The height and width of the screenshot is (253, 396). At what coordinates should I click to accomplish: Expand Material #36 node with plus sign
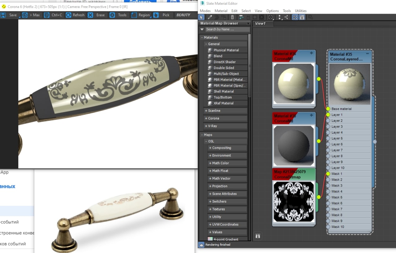click(x=312, y=53)
